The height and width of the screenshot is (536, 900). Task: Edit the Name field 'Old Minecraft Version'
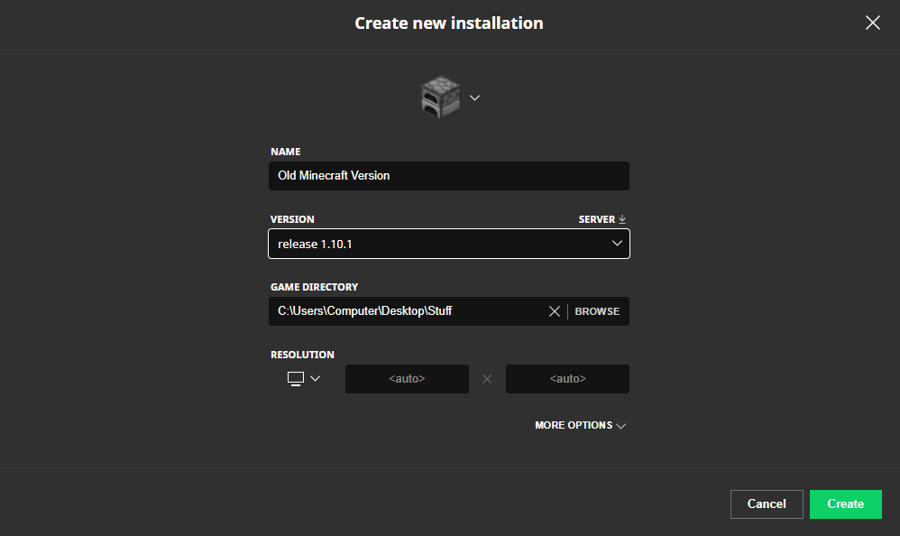pos(449,176)
